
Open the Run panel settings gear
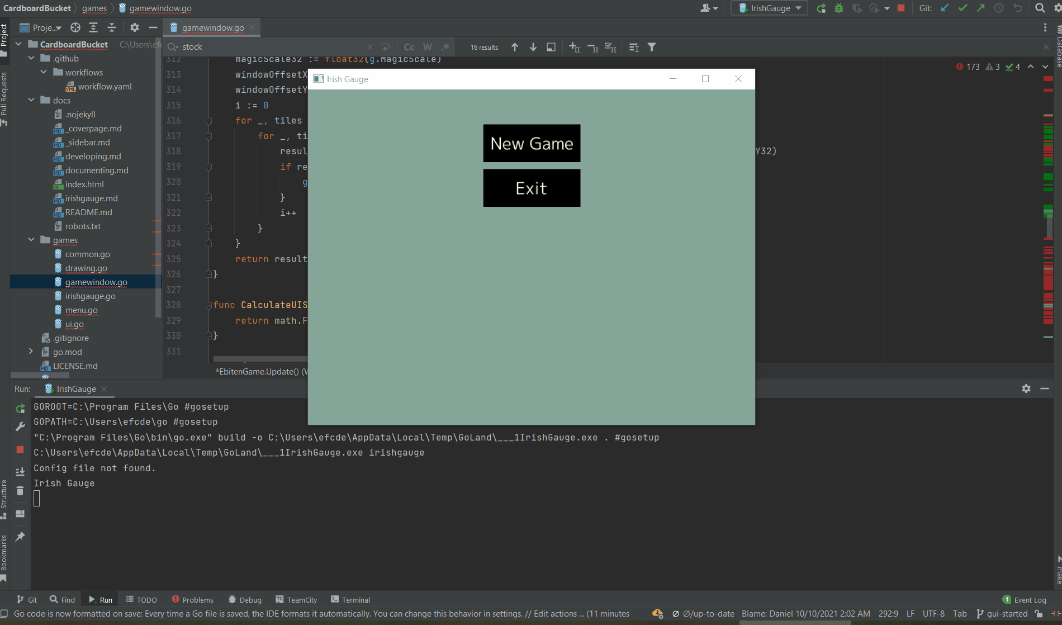click(1026, 389)
